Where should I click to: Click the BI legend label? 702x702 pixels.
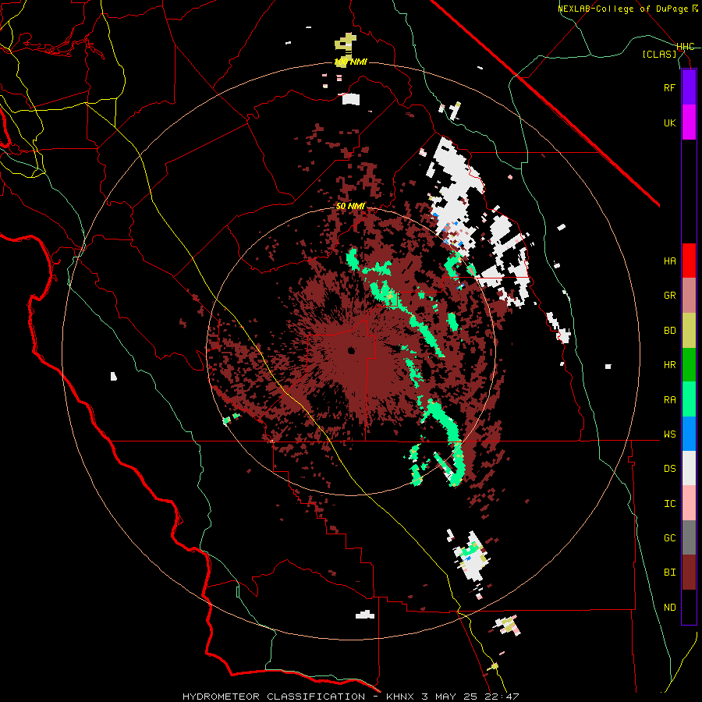click(669, 573)
